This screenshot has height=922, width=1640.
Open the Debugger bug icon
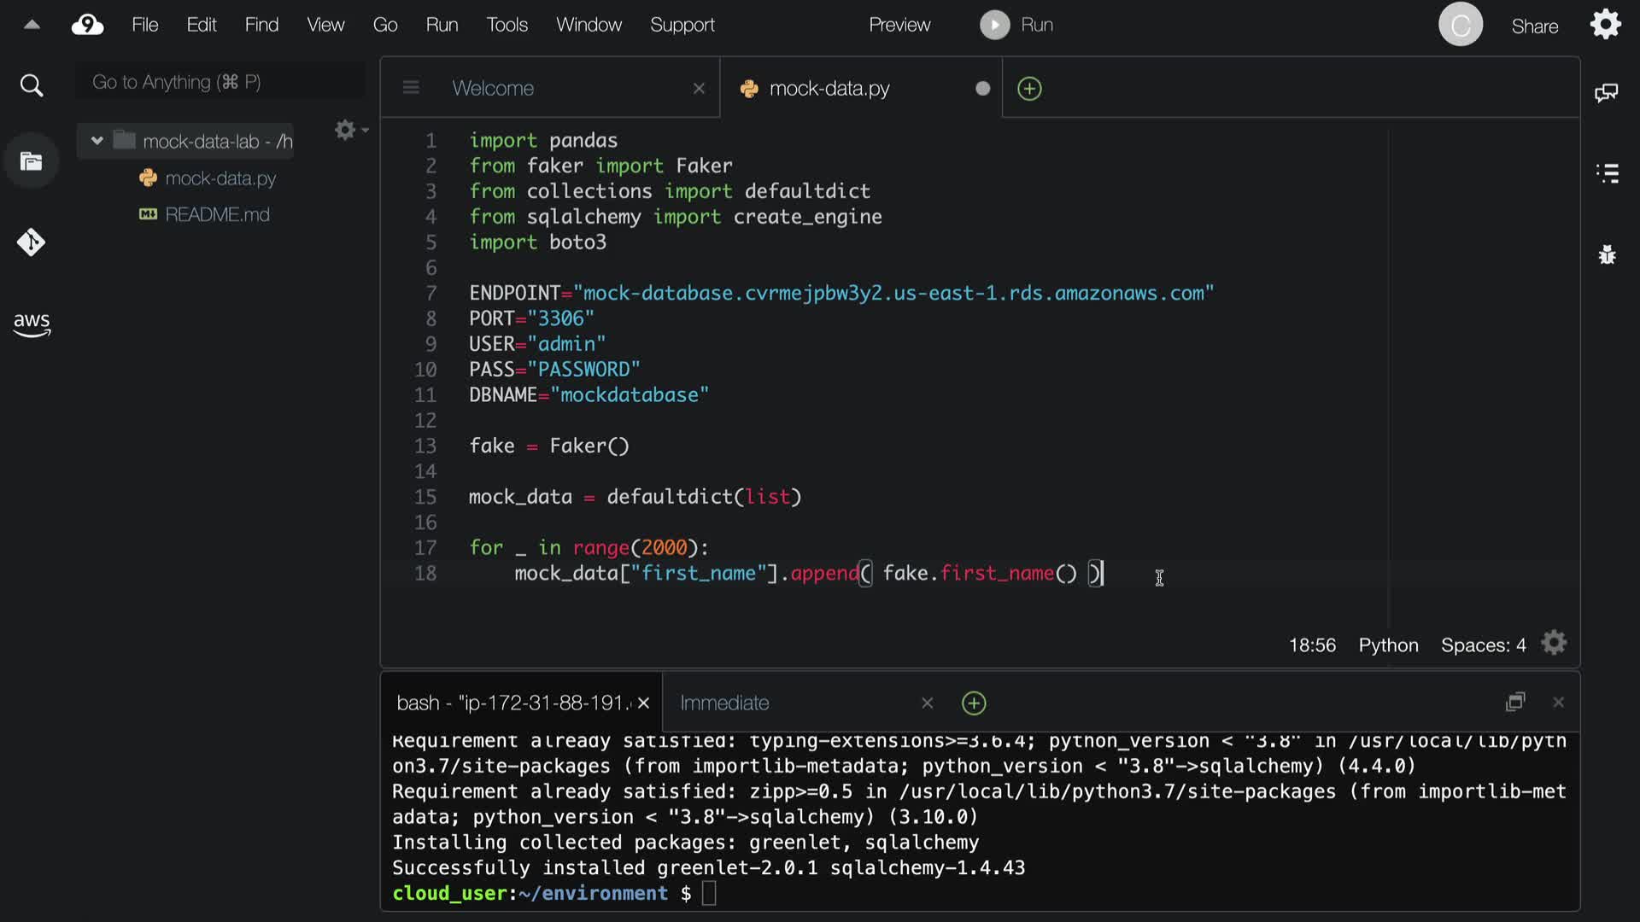[x=1607, y=254]
